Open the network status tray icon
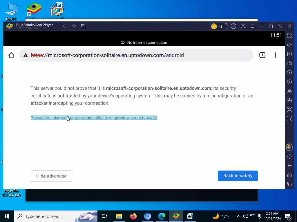Image resolution: width=297 pixels, height=222 pixels. (253, 216)
